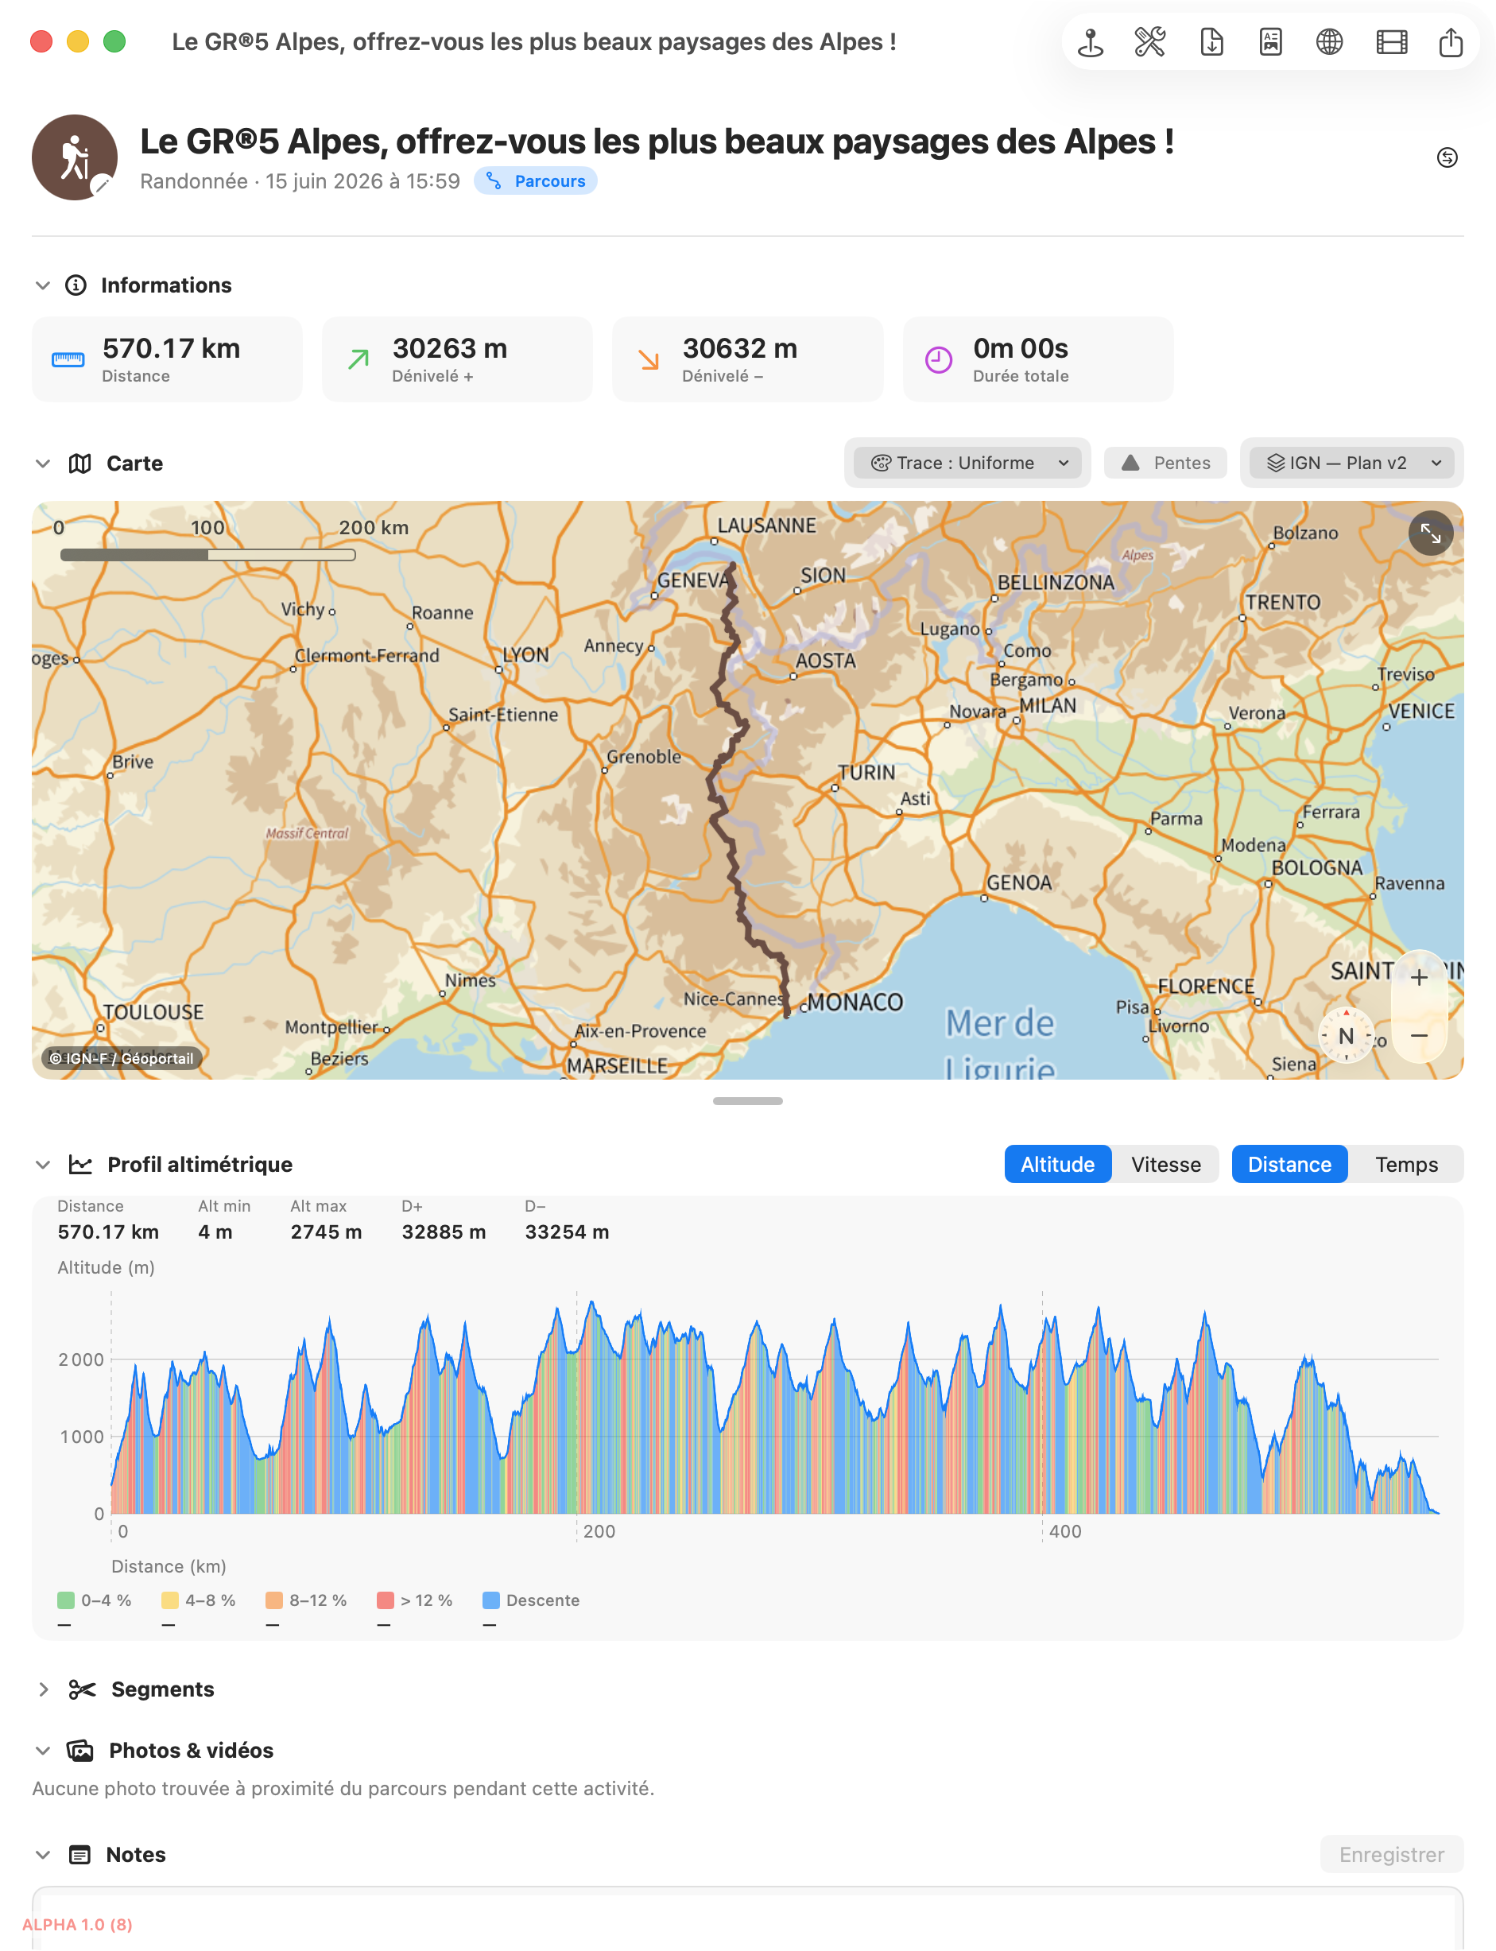
Task: Toggle the > 12 % slope legend
Action: (415, 1600)
